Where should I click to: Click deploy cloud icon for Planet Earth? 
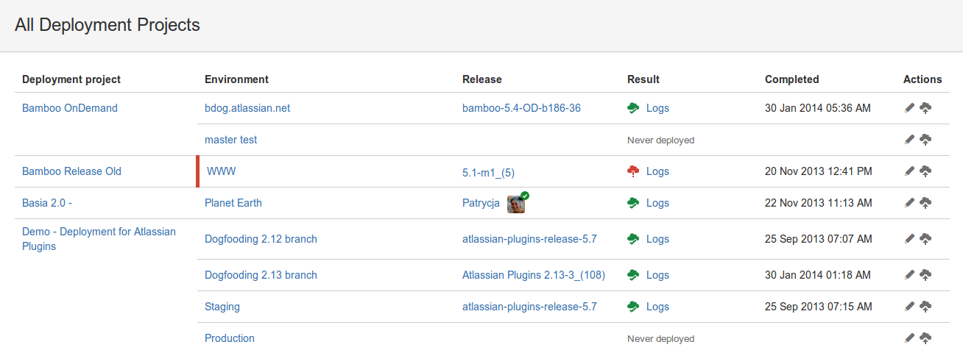(925, 203)
